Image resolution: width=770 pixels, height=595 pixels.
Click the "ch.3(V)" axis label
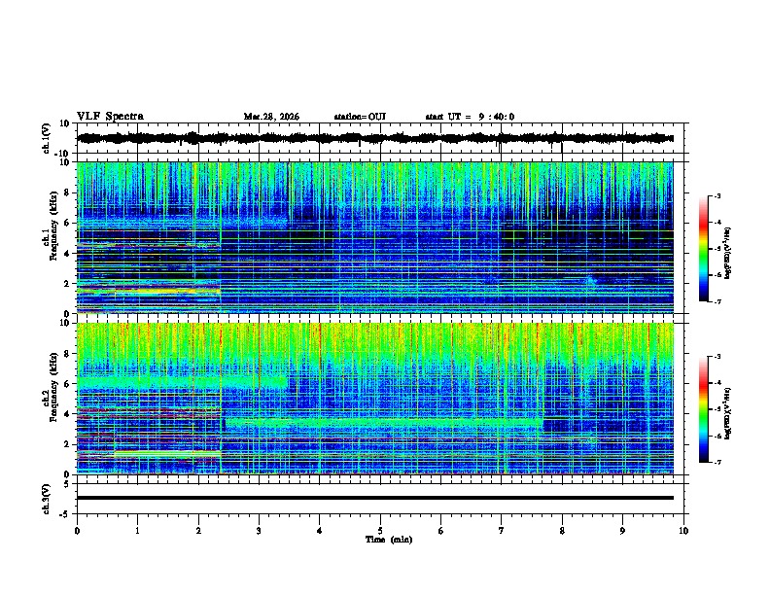[x=47, y=499]
